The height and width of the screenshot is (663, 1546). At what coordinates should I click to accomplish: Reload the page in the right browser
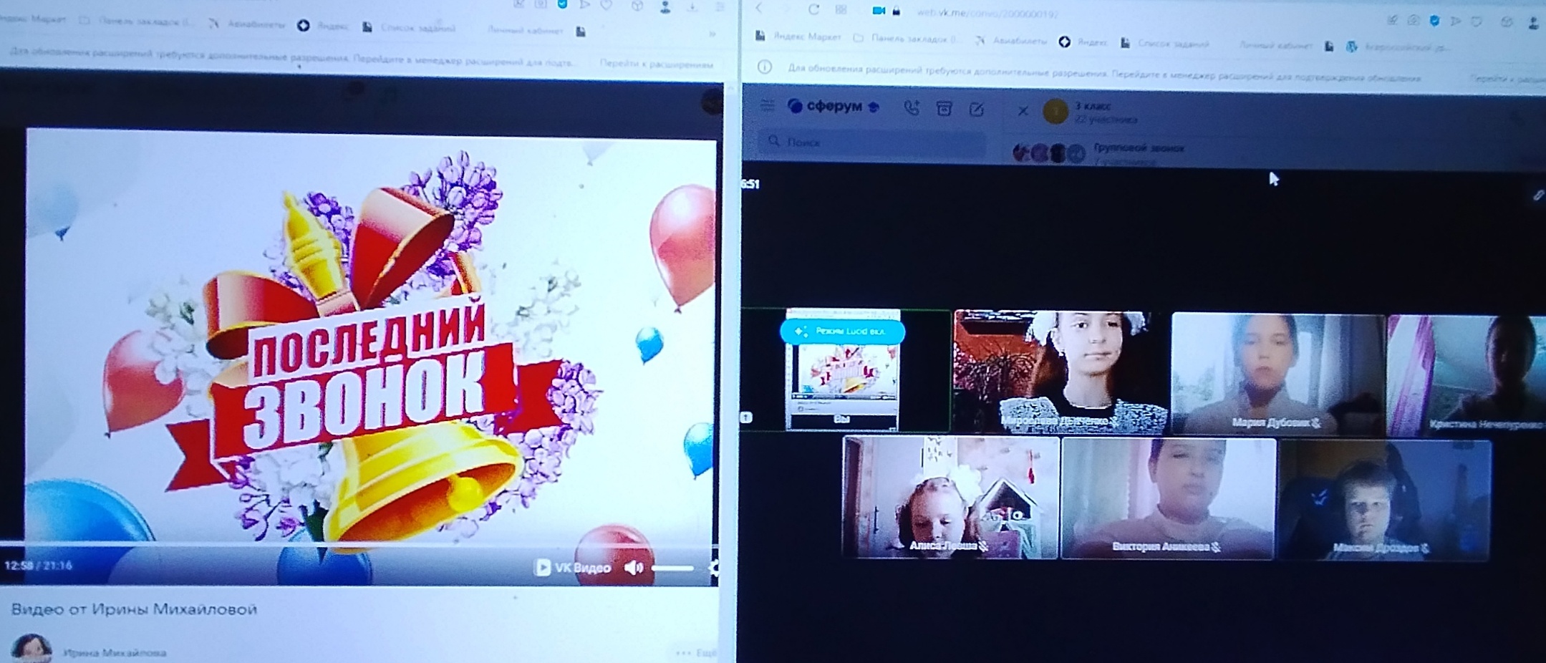813,9
